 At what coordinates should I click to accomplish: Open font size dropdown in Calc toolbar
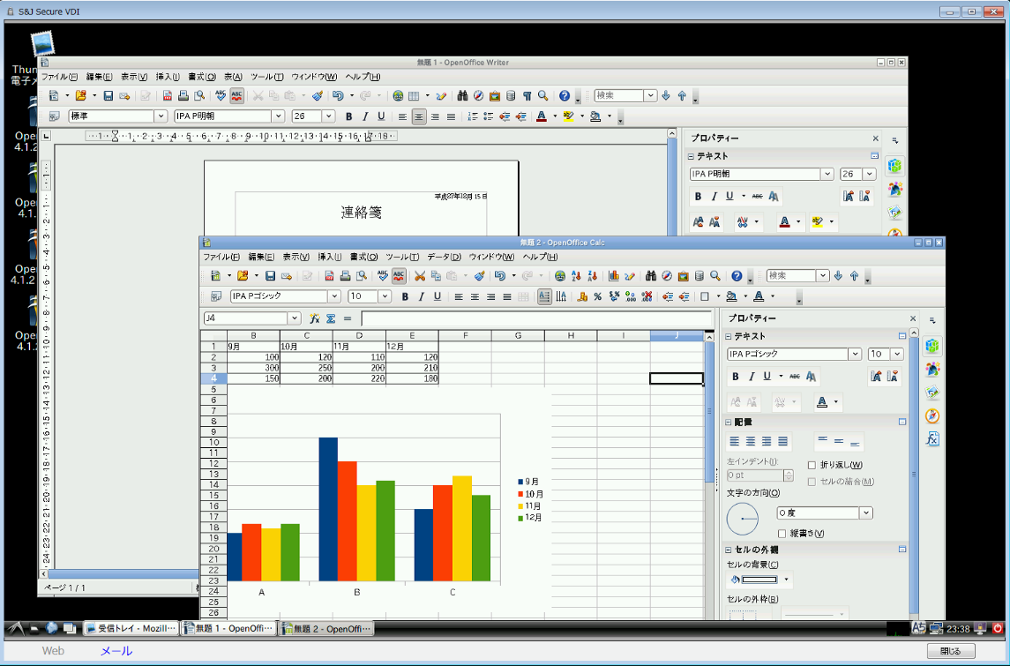(385, 296)
